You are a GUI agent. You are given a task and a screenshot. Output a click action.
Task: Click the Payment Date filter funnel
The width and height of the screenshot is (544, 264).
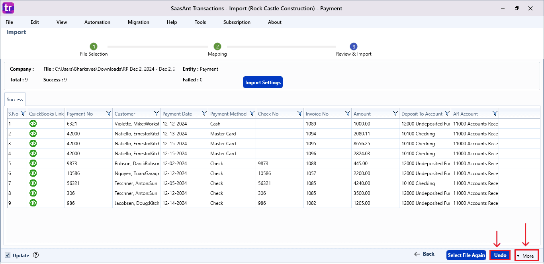204,113
